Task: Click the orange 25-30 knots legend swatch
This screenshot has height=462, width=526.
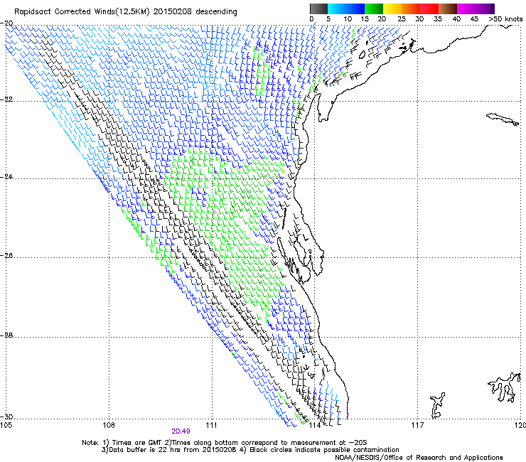Action: [411, 9]
